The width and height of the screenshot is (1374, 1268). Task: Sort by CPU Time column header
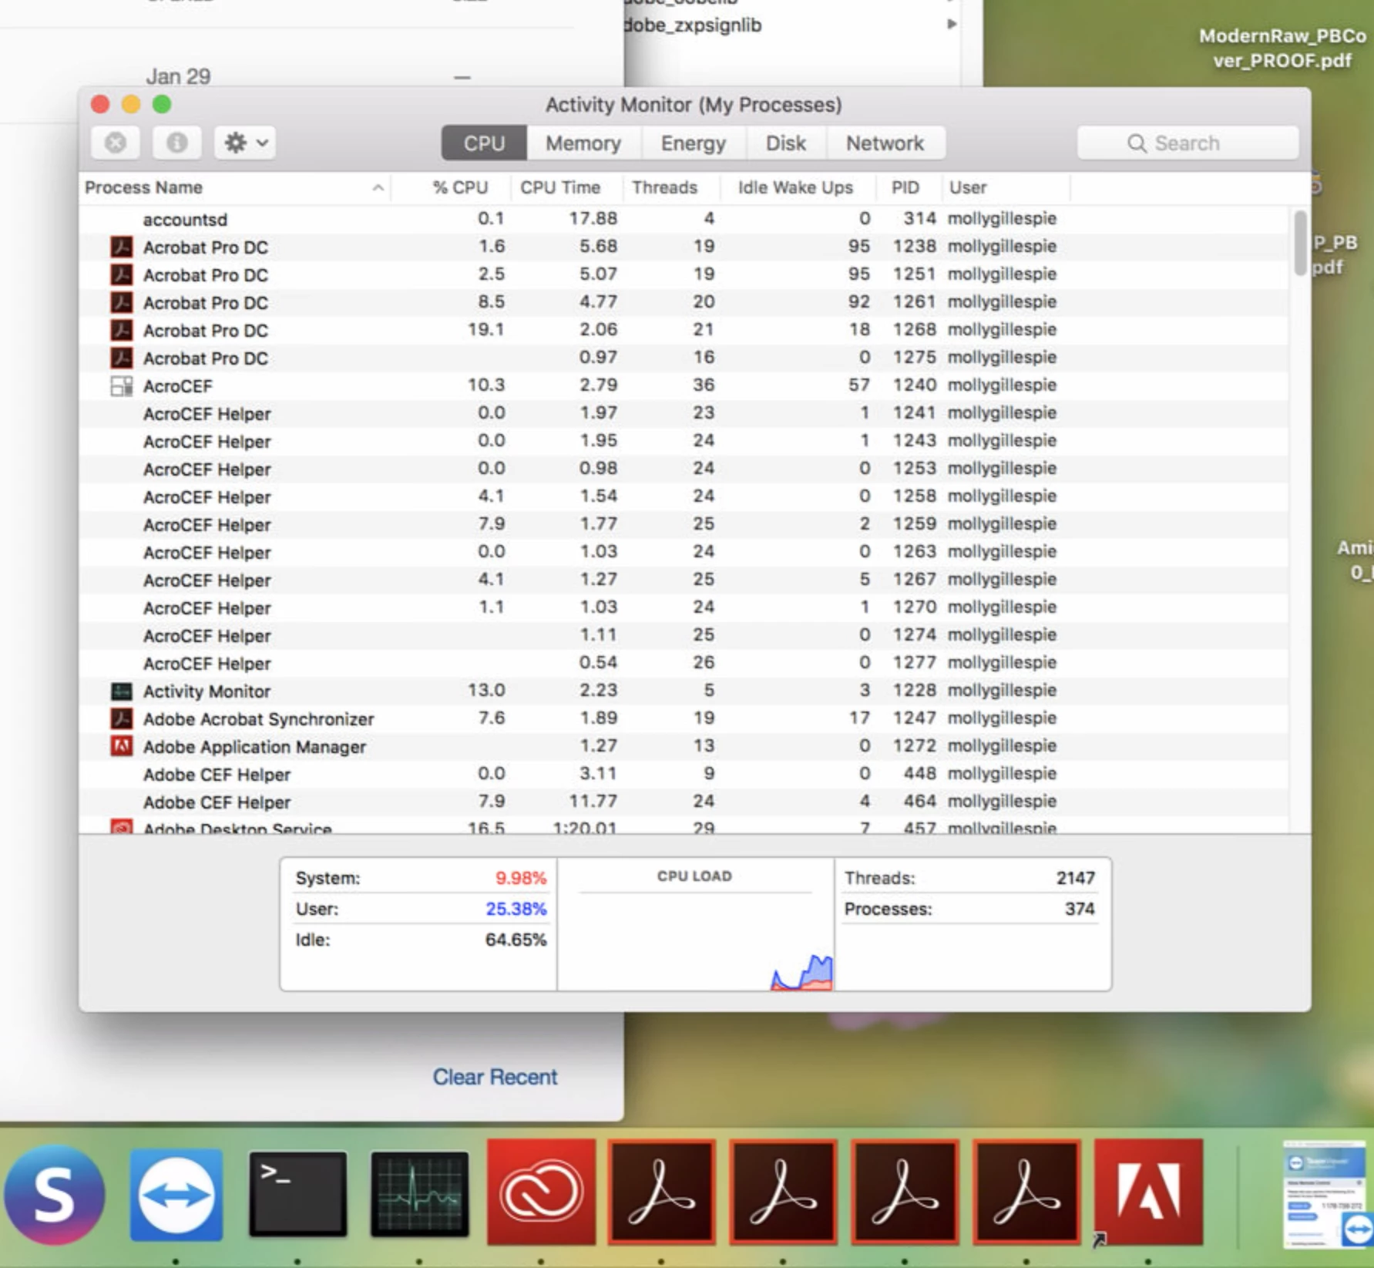560,187
